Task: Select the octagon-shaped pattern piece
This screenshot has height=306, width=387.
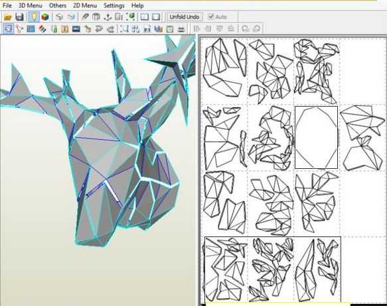Action: click(317, 137)
